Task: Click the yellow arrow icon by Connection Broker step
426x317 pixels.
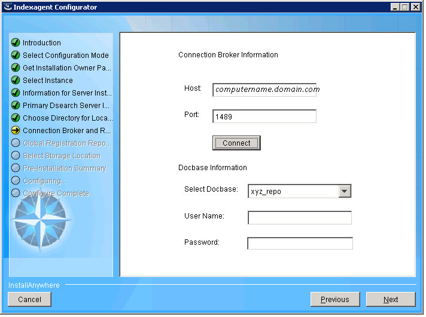Action: coord(16,130)
